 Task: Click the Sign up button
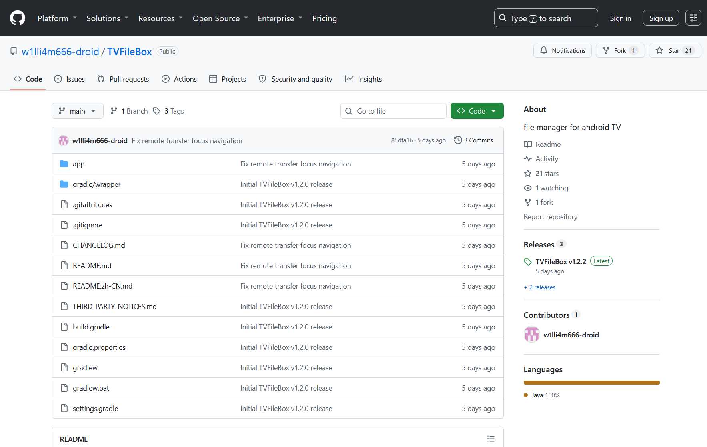(661, 18)
